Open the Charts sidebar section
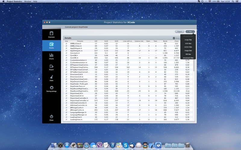Screen dimensions: 241x150 [x=51, y=56]
